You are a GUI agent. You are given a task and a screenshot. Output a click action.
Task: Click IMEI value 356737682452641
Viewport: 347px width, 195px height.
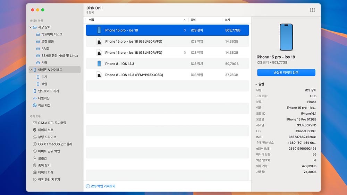coord(302,137)
